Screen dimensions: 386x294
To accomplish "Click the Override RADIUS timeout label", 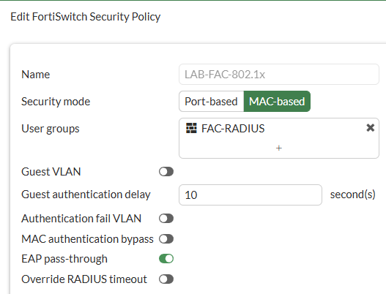I will pos(84,279).
